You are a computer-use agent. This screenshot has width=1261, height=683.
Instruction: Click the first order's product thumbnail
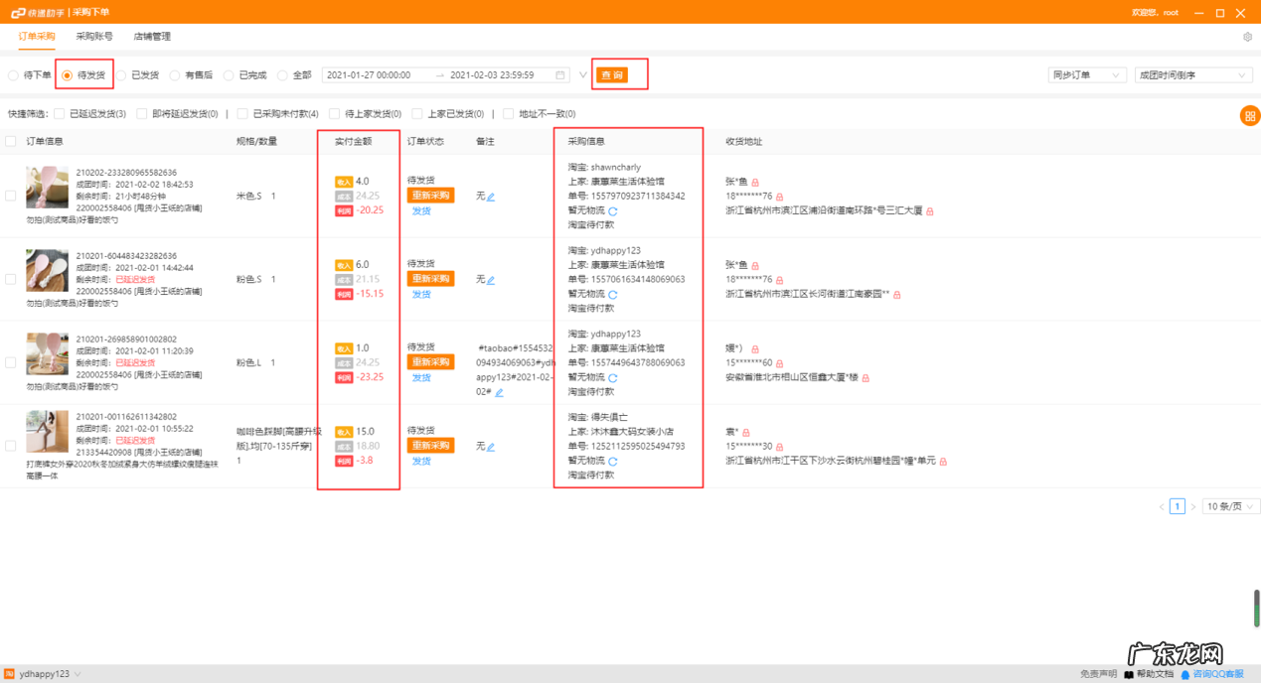coord(47,188)
